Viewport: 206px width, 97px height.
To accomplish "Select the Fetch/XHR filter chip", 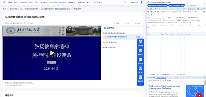I will pos(154,20).
